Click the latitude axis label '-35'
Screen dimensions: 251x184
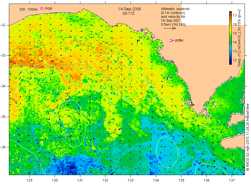[3, 117]
